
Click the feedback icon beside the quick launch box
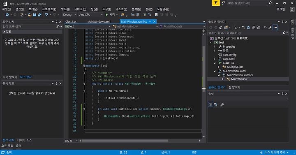(x=223, y=3)
